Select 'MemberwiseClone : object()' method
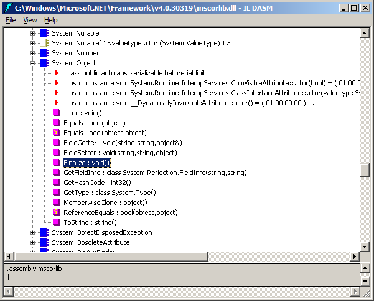Viewport: 374px width, 301px height. 105,203
